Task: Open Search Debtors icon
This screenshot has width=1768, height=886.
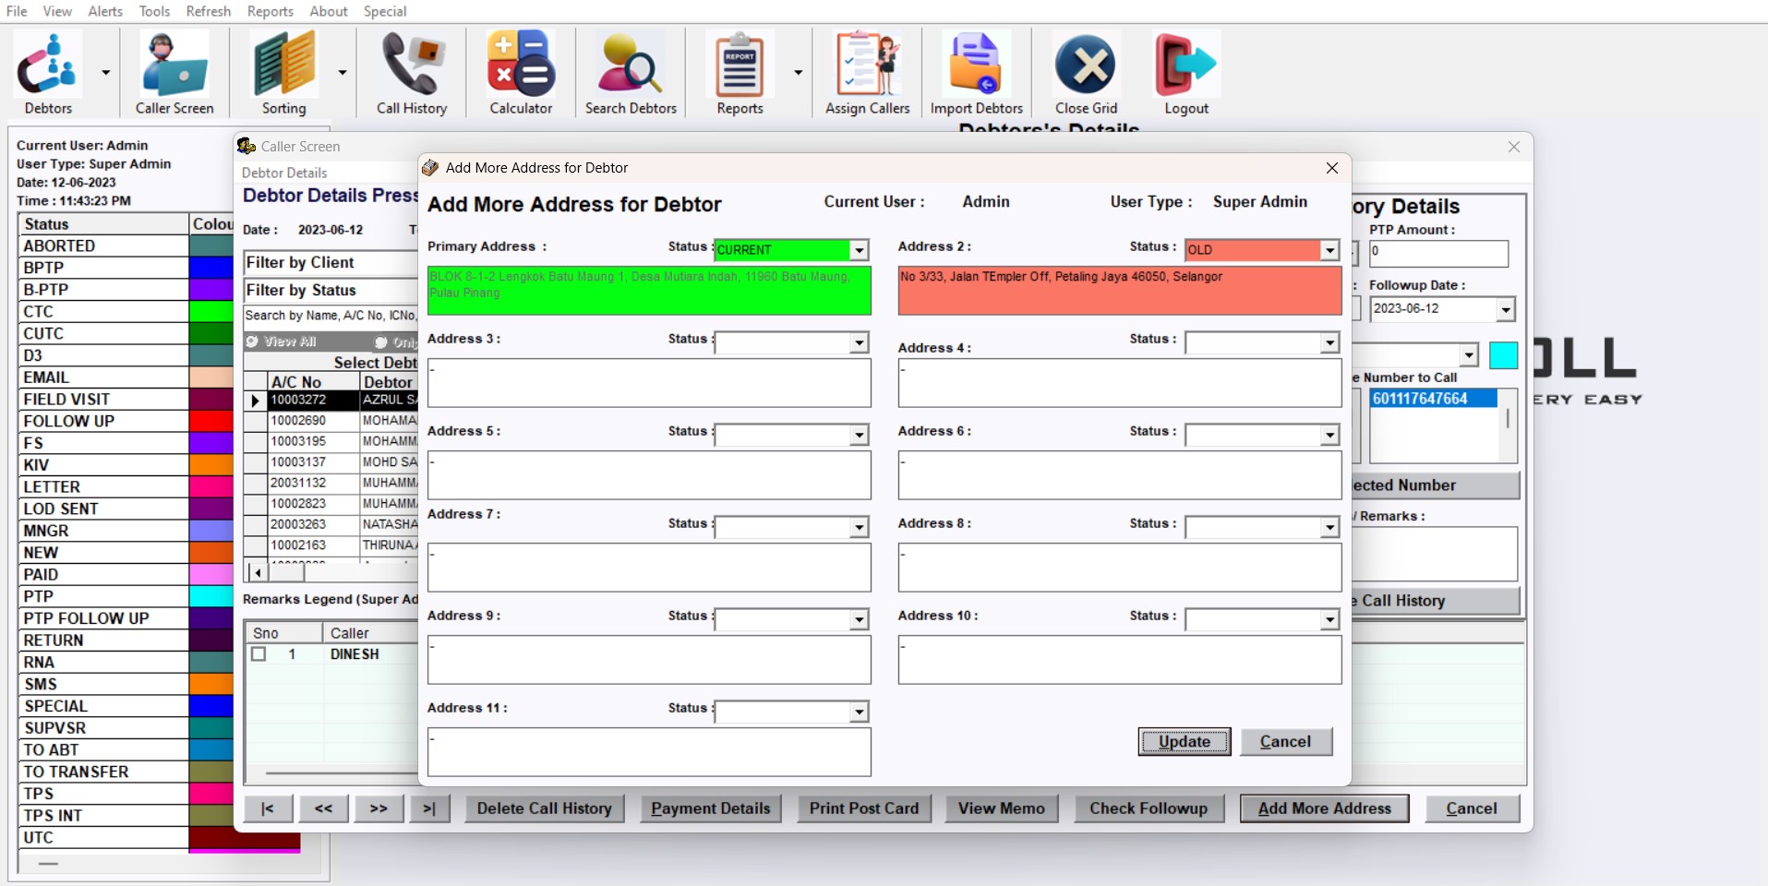Action: (631, 65)
